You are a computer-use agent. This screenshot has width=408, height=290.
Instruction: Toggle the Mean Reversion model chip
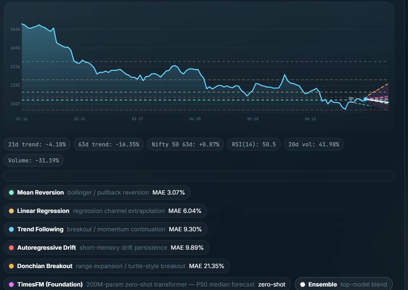97,193
